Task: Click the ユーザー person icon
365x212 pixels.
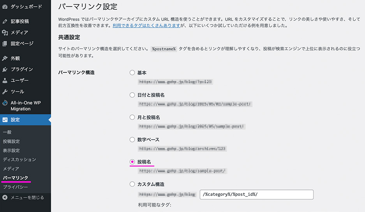Action: (x=5, y=81)
